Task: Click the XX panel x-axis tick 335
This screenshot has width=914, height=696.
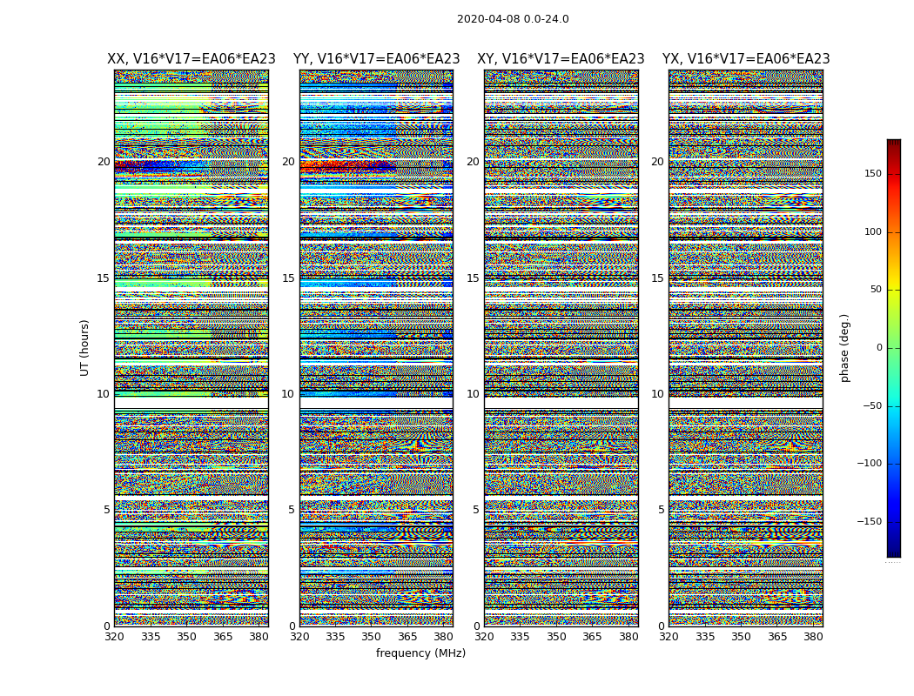Action: (x=151, y=637)
